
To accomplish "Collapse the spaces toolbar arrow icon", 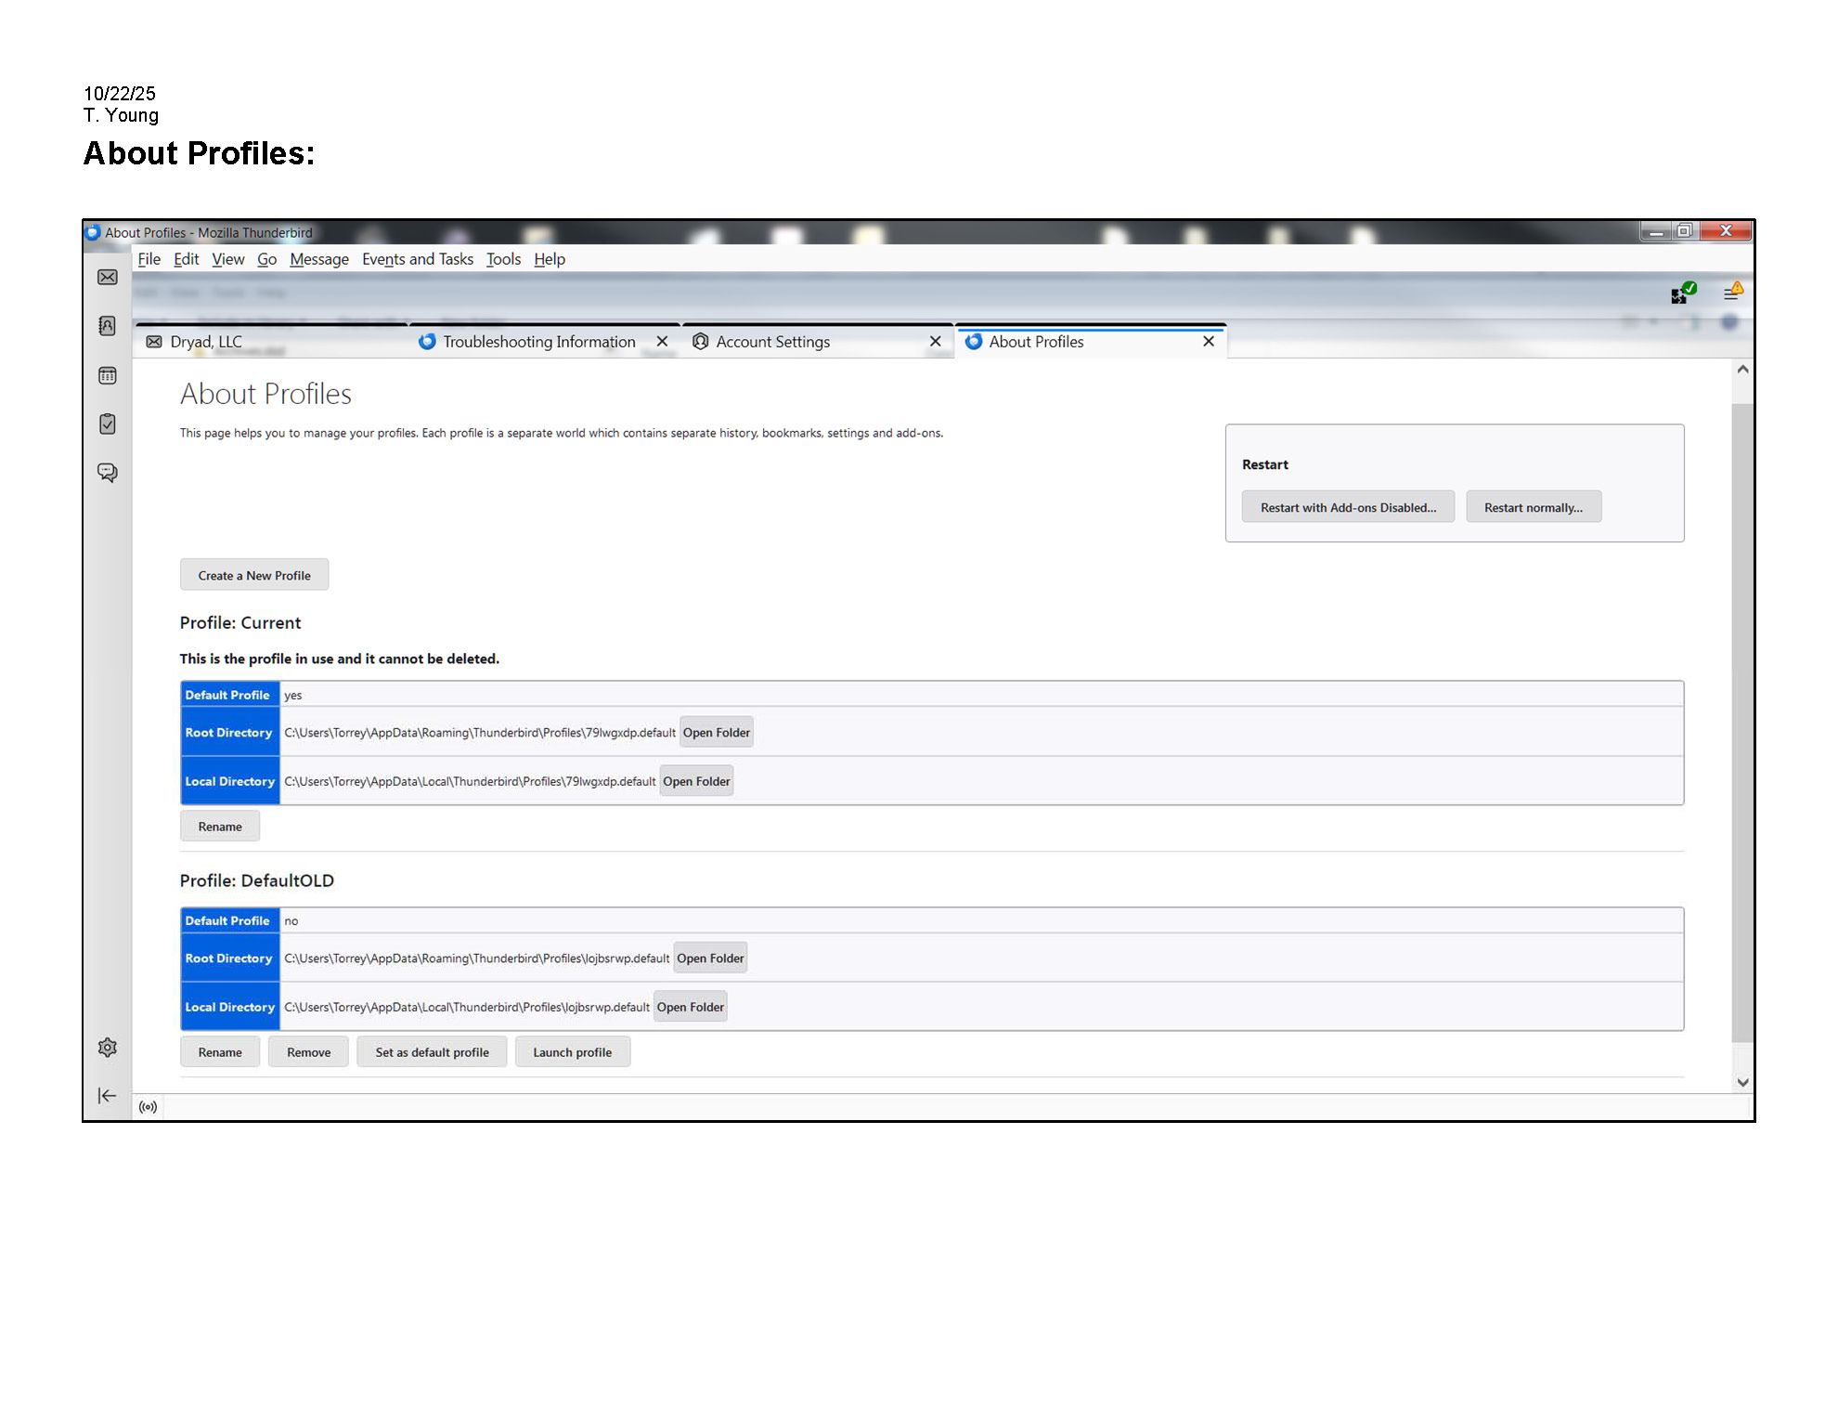I will pos(108,1096).
